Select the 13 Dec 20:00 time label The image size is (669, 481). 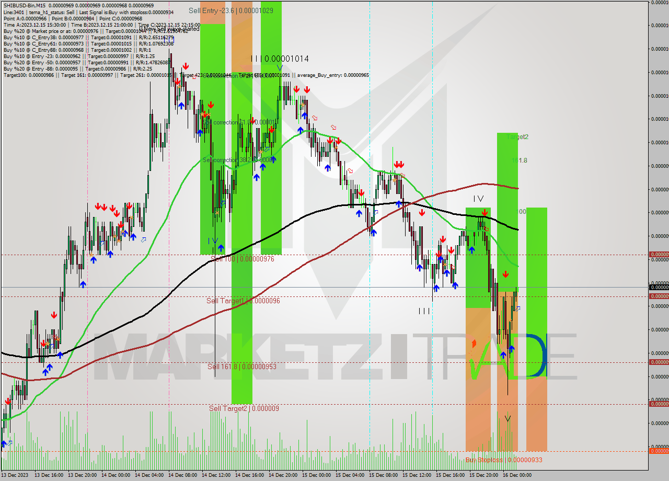click(82, 475)
